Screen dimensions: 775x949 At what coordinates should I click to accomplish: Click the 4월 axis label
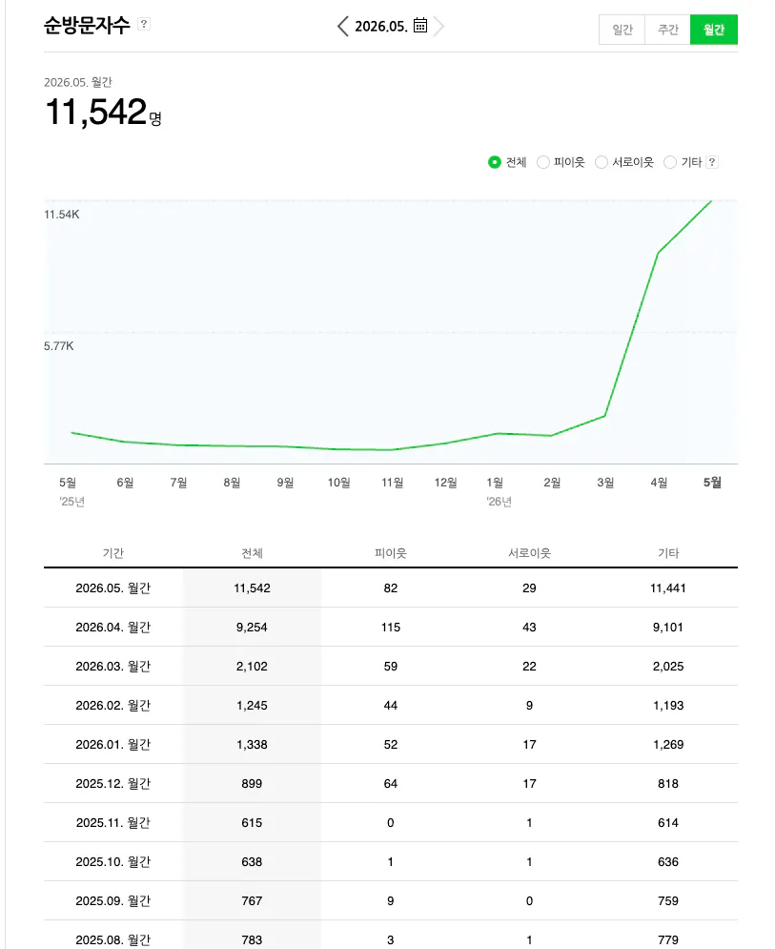pos(659,483)
